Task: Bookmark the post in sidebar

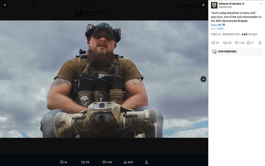Action: [248, 43]
